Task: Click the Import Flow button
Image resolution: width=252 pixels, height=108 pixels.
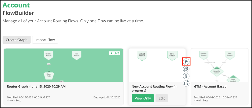Action: point(45,40)
